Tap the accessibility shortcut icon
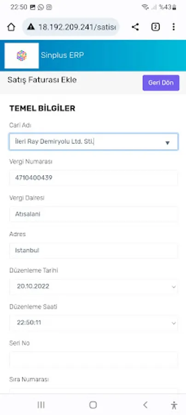Screen dimensions: 186x415 [x=174, y=405]
